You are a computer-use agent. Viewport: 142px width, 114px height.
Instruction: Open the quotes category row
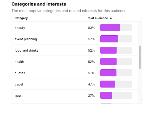click(75, 73)
